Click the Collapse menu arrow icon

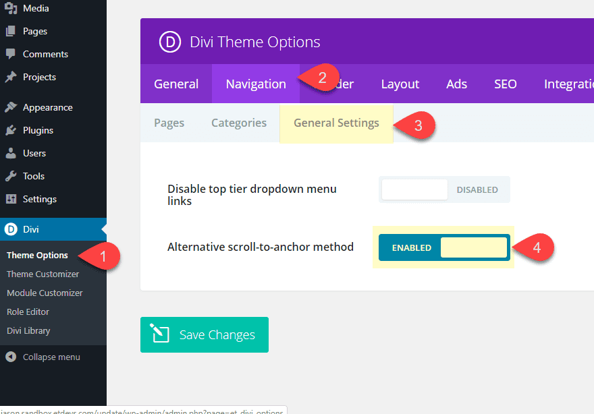11,357
